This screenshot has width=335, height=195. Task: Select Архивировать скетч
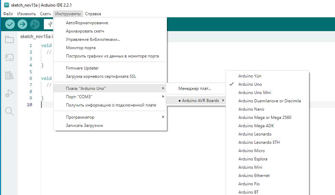[110, 31]
